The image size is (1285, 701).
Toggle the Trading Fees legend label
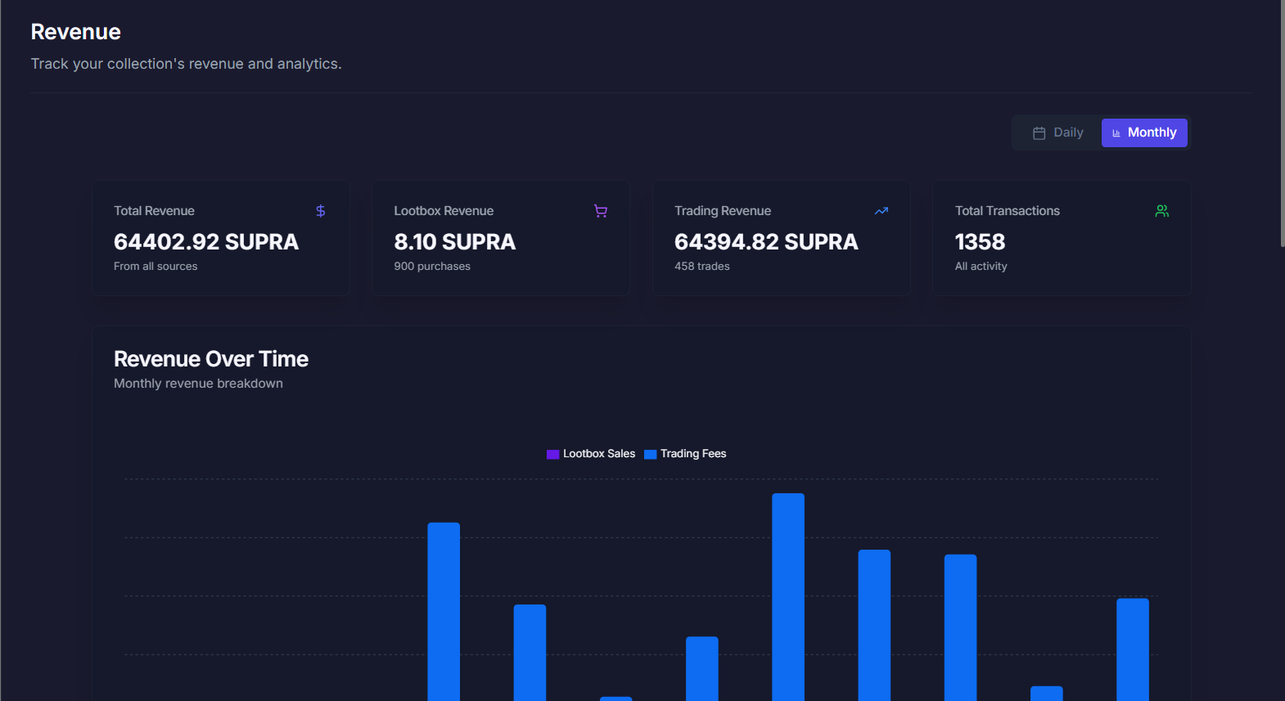click(x=693, y=454)
